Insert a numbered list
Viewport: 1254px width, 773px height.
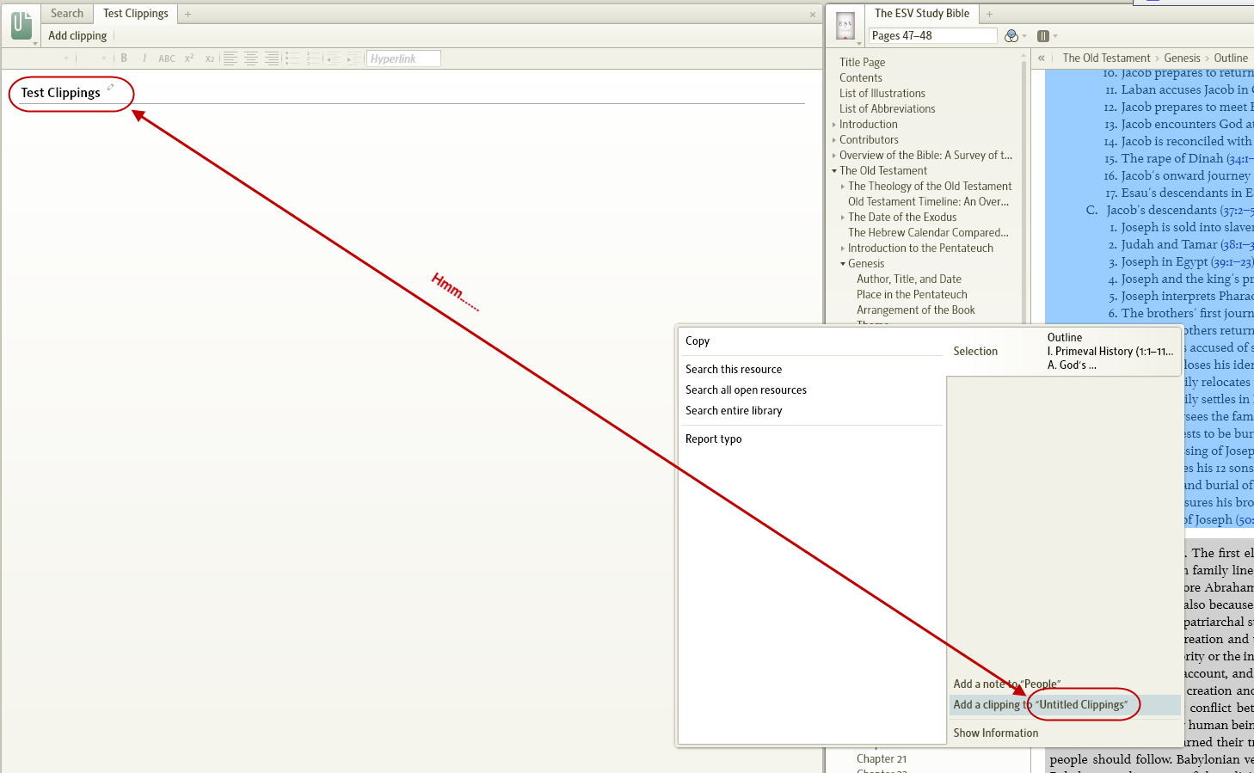coord(313,58)
